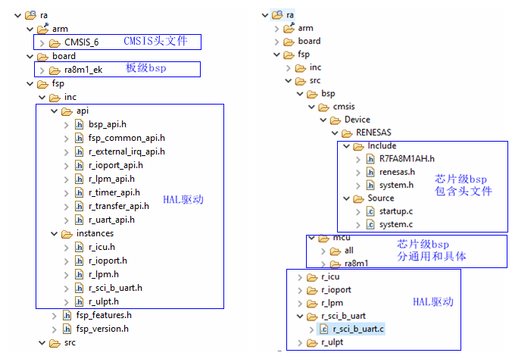Collapse the mcu folder chevron
The width and height of the screenshot is (512, 359).
[x=311, y=238]
